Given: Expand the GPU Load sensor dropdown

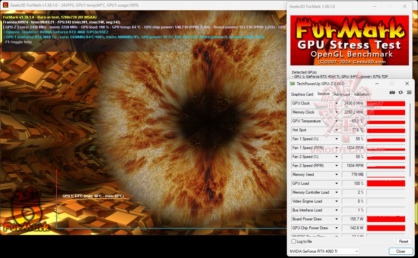Looking at the screenshot, I should [336, 183].
